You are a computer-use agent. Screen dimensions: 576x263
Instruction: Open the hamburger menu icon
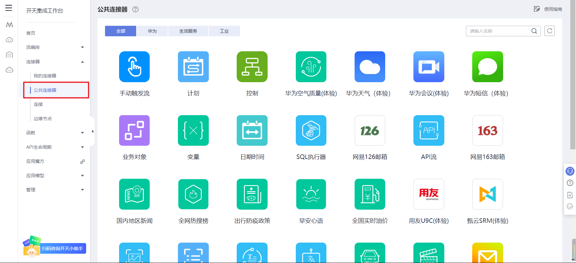click(x=9, y=8)
